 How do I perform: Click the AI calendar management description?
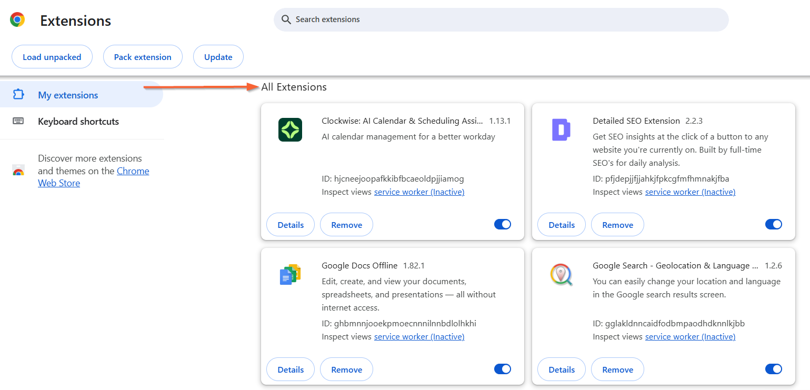click(x=408, y=137)
